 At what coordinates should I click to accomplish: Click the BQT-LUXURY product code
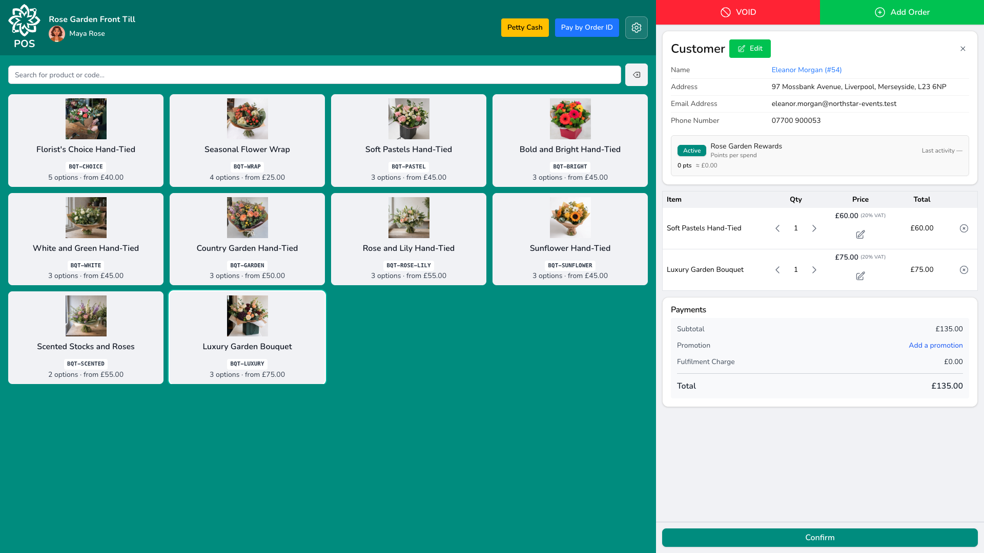coord(248,364)
